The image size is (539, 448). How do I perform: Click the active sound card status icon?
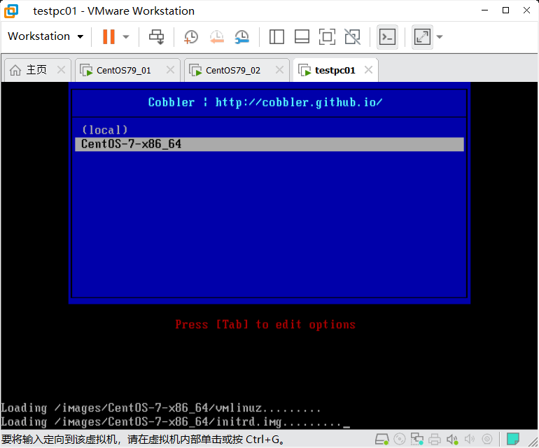click(x=452, y=439)
